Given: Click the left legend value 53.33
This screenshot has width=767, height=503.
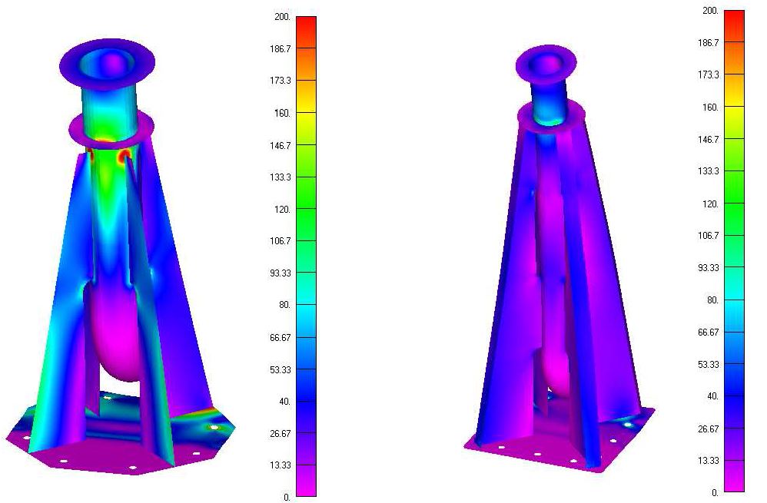Looking at the screenshot, I should tap(280, 369).
